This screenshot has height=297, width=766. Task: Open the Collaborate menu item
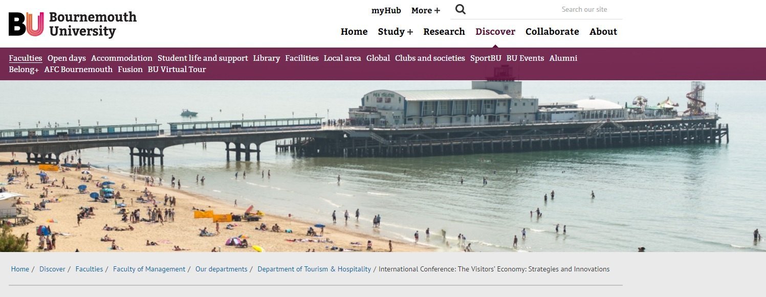(x=552, y=32)
